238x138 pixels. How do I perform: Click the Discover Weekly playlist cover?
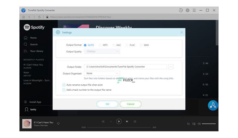click(x=76, y=26)
